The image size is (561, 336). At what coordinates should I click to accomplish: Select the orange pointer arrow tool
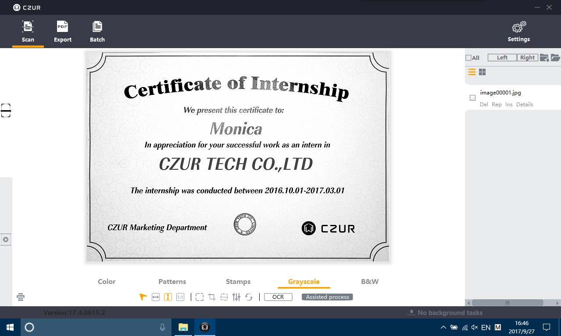point(143,297)
